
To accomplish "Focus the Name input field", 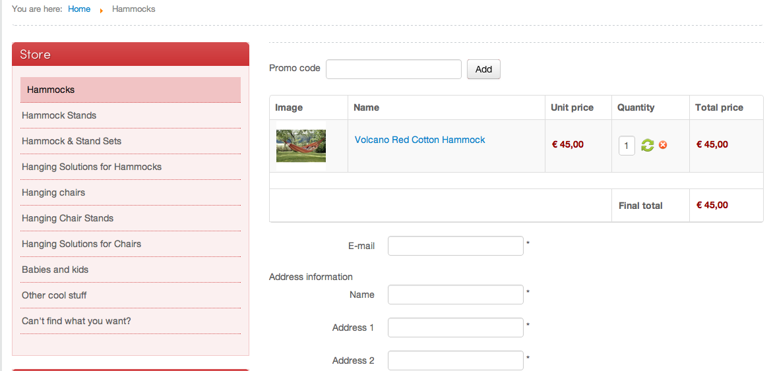I will [x=456, y=295].
